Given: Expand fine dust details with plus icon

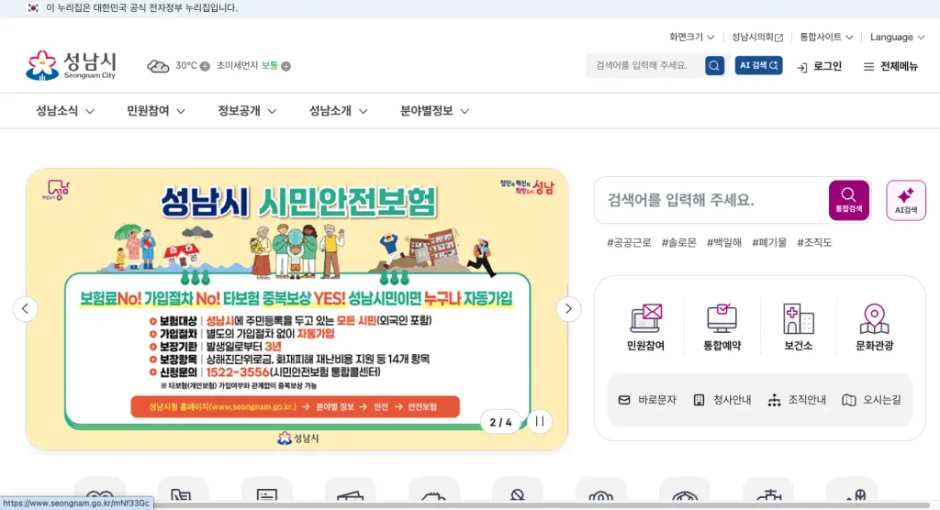Looking at the screenshot, I should coord(286,66).
